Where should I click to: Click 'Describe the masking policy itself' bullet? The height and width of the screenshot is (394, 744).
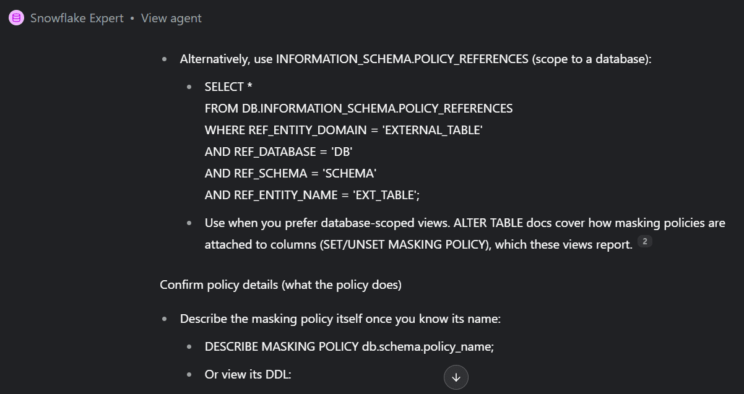[x=340, y=319]
